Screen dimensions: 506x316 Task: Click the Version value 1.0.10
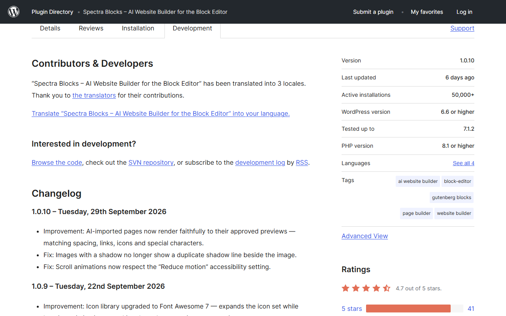467,60
